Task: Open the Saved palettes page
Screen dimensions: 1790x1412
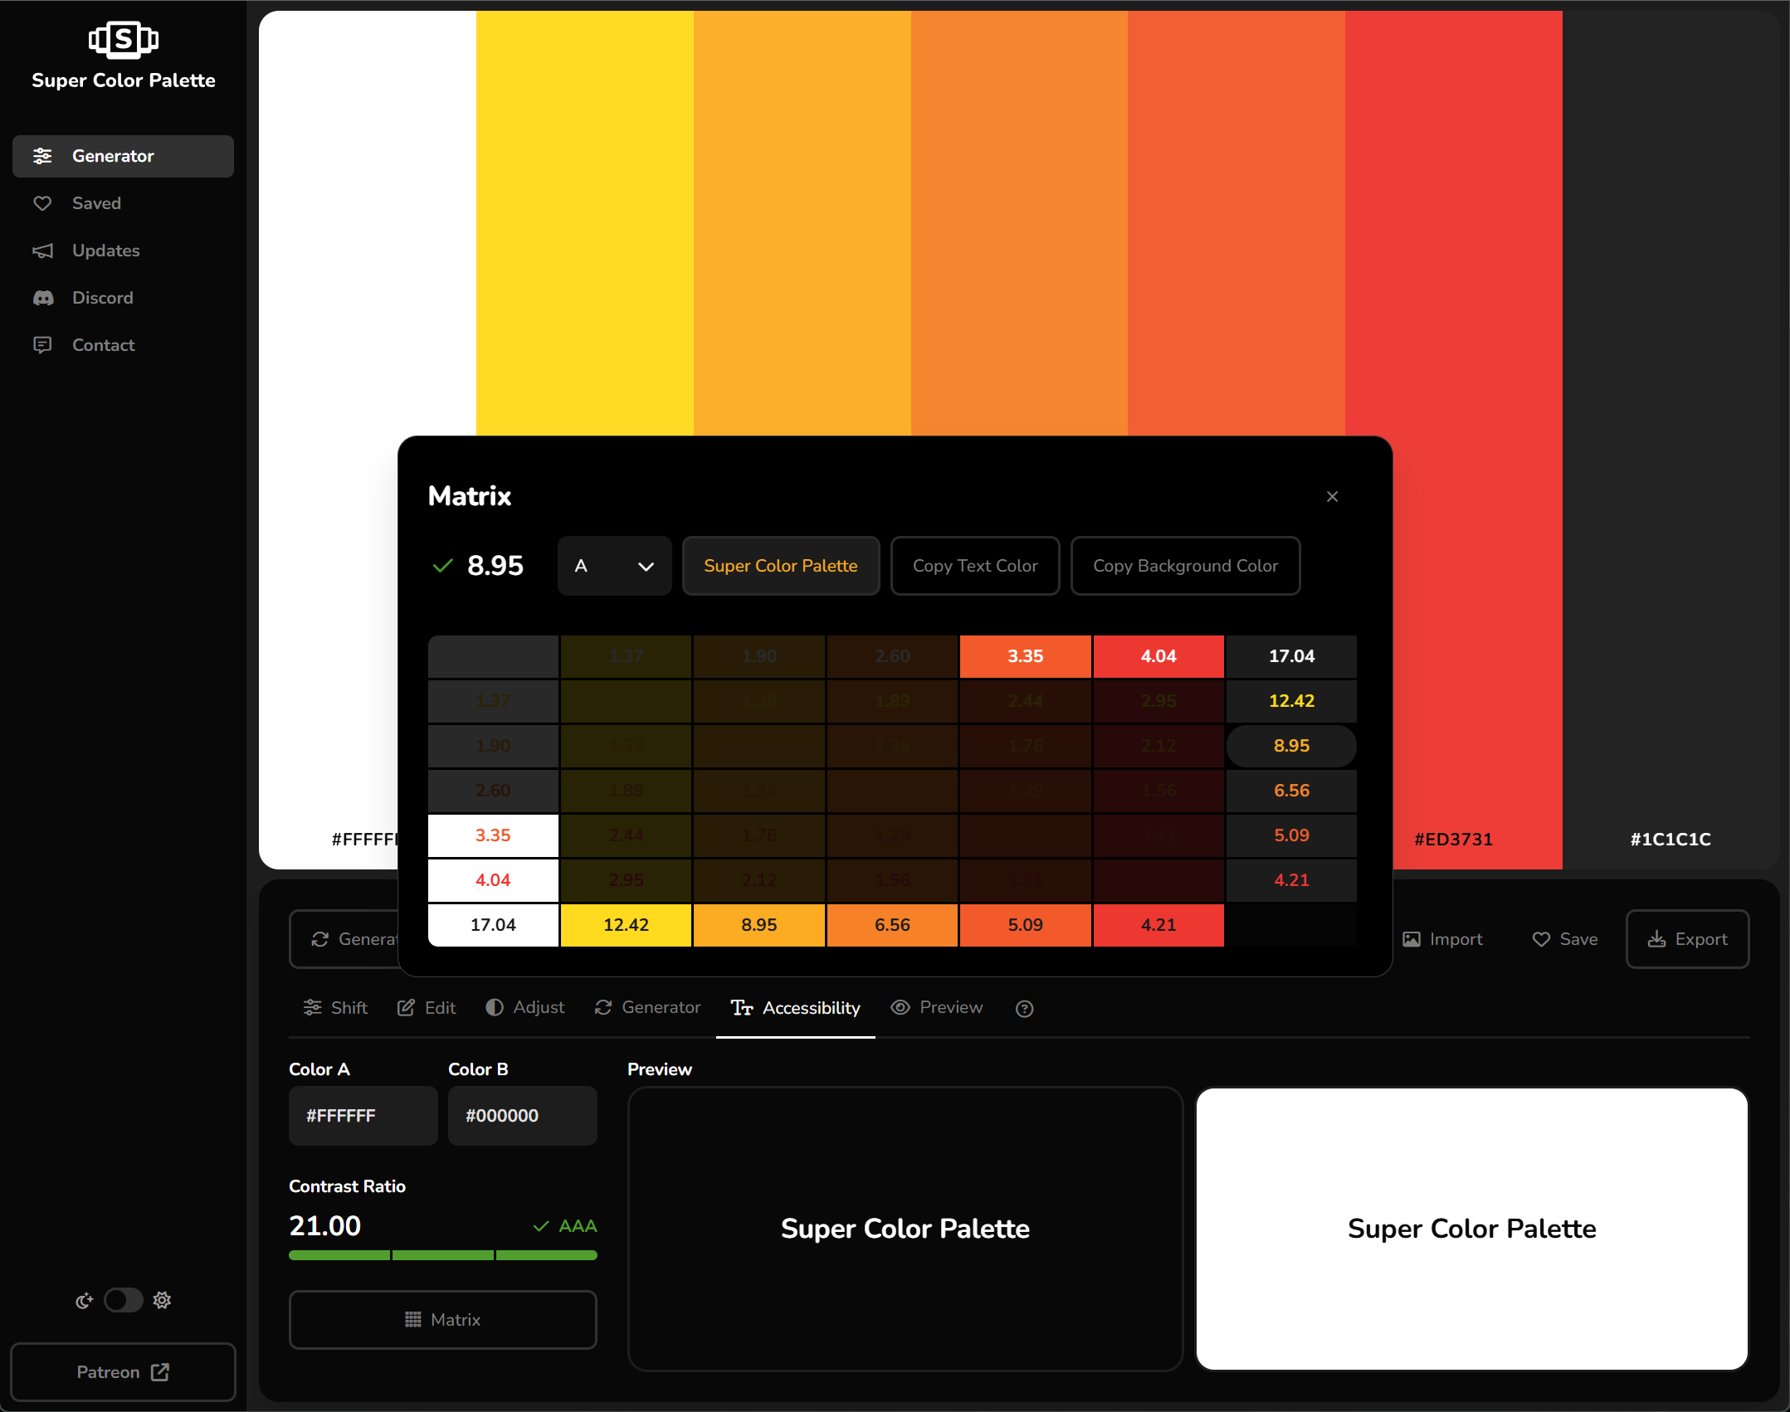Action: point(123,203)
